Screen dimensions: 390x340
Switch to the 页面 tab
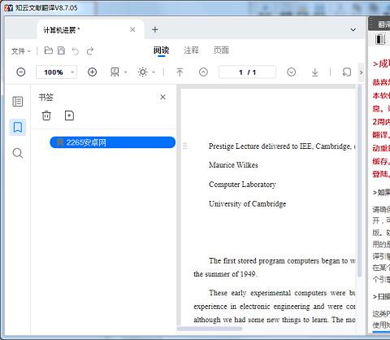click(221, 50)
